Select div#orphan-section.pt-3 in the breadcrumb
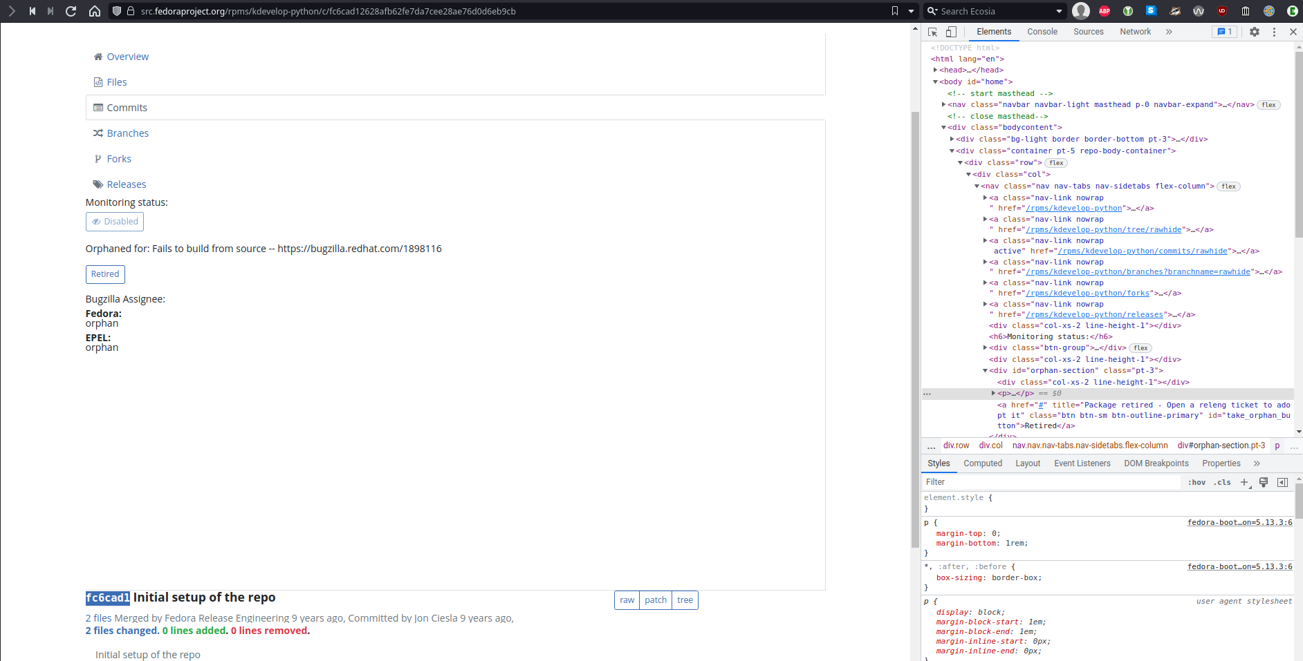1303x661 pixels. 1221,446
